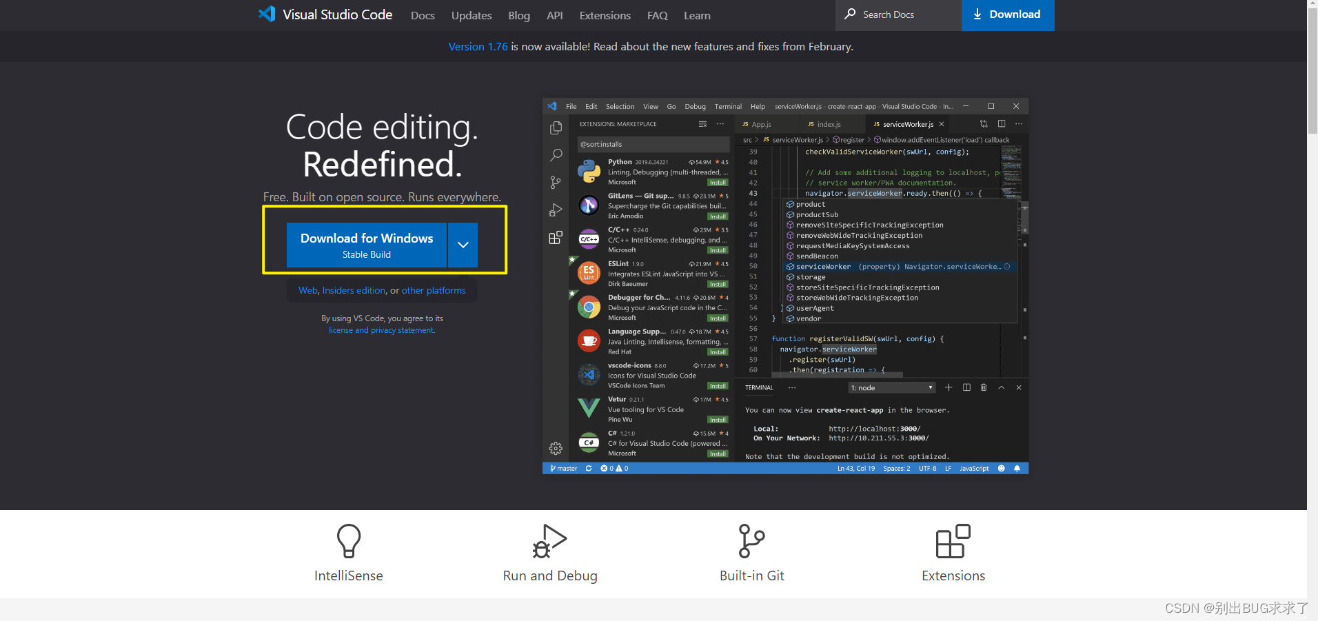This screenshot has width=1318, height=621.
Task: Click the filter icon in Extensions Marketplace header
Action: pyautogui.click(x=702, y=124)
